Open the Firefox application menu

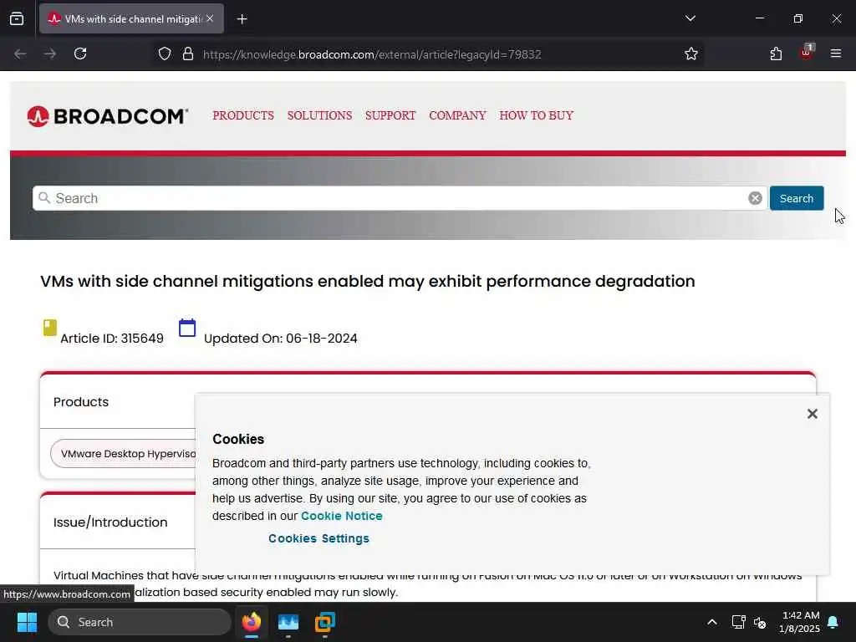(x=836, y=53)
